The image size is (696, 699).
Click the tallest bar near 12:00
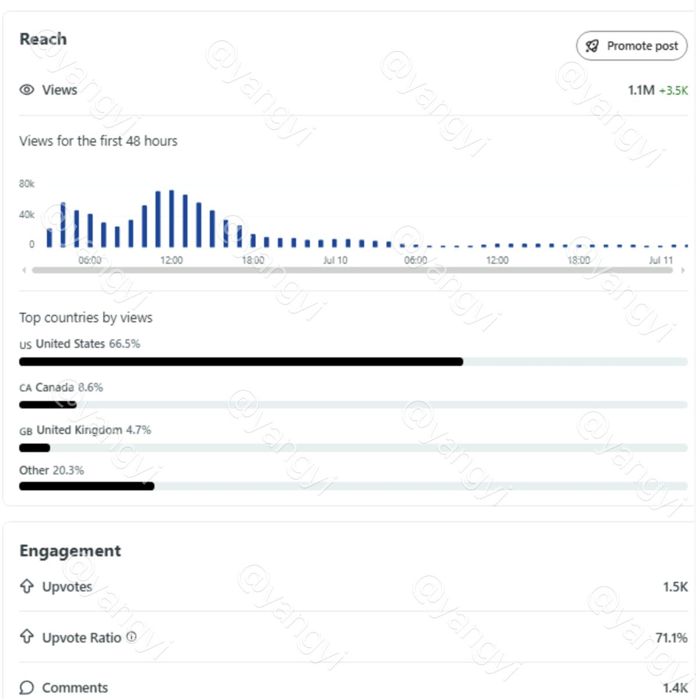(x=171, y=218)
